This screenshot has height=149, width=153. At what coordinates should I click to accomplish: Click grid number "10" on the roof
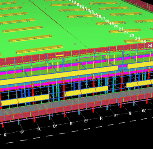[x=82, y=6]
